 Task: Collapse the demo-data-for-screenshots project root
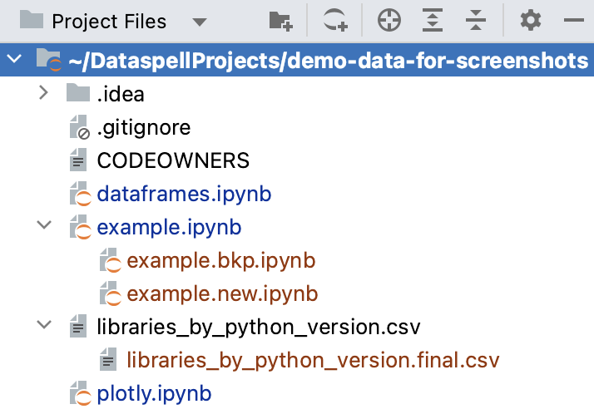tap(14, 61)
